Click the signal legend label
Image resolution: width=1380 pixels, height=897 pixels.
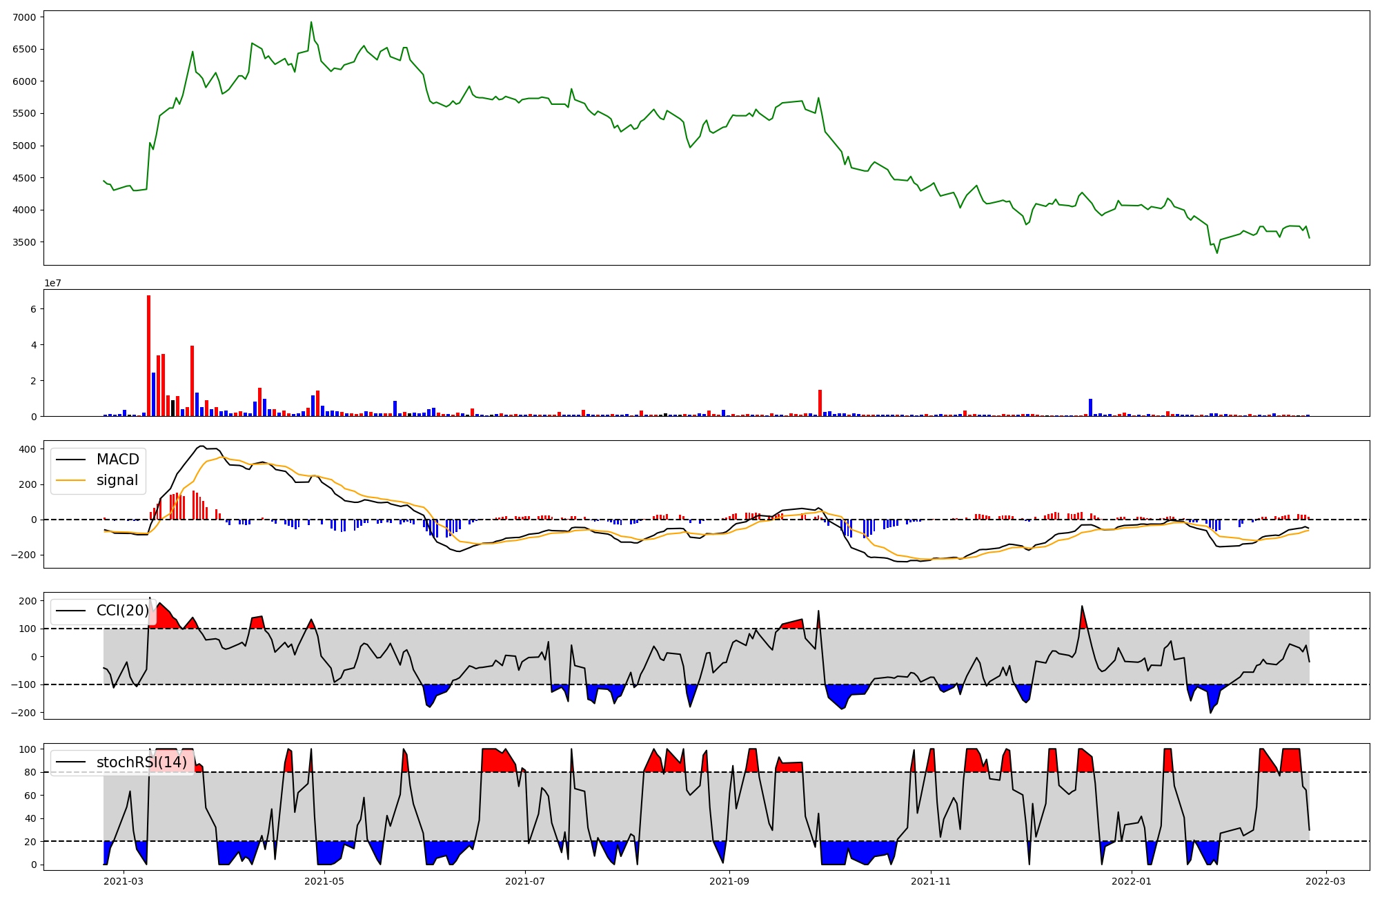tap(117, 480)
